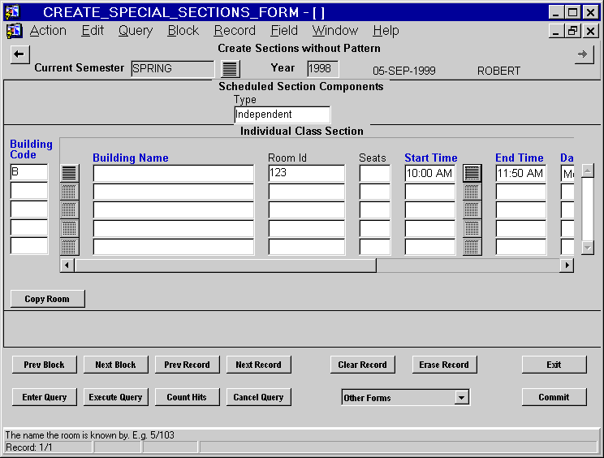Viewport: 604px width, 458px height.
Task: Open Start Time list icon in second row
Action: point(472,192)
